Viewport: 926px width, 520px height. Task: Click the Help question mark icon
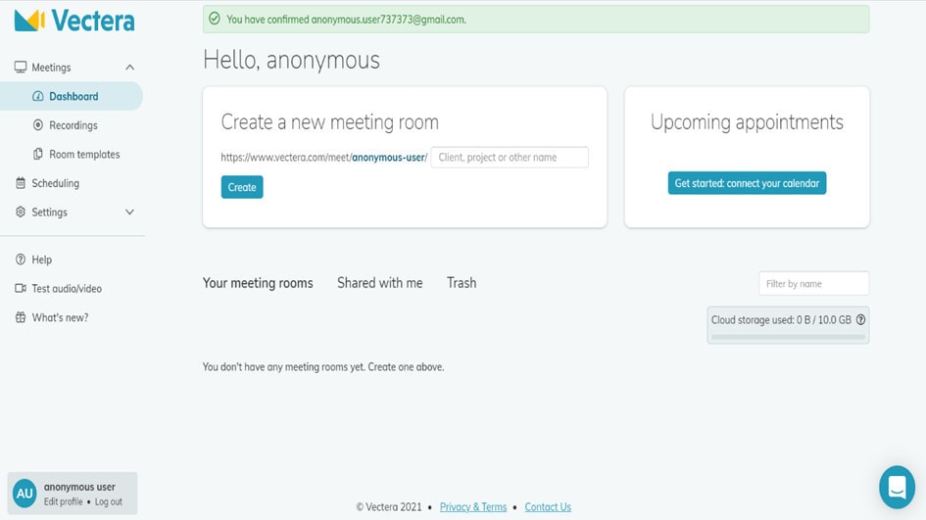pyautogui.click(x=21, y=260)
